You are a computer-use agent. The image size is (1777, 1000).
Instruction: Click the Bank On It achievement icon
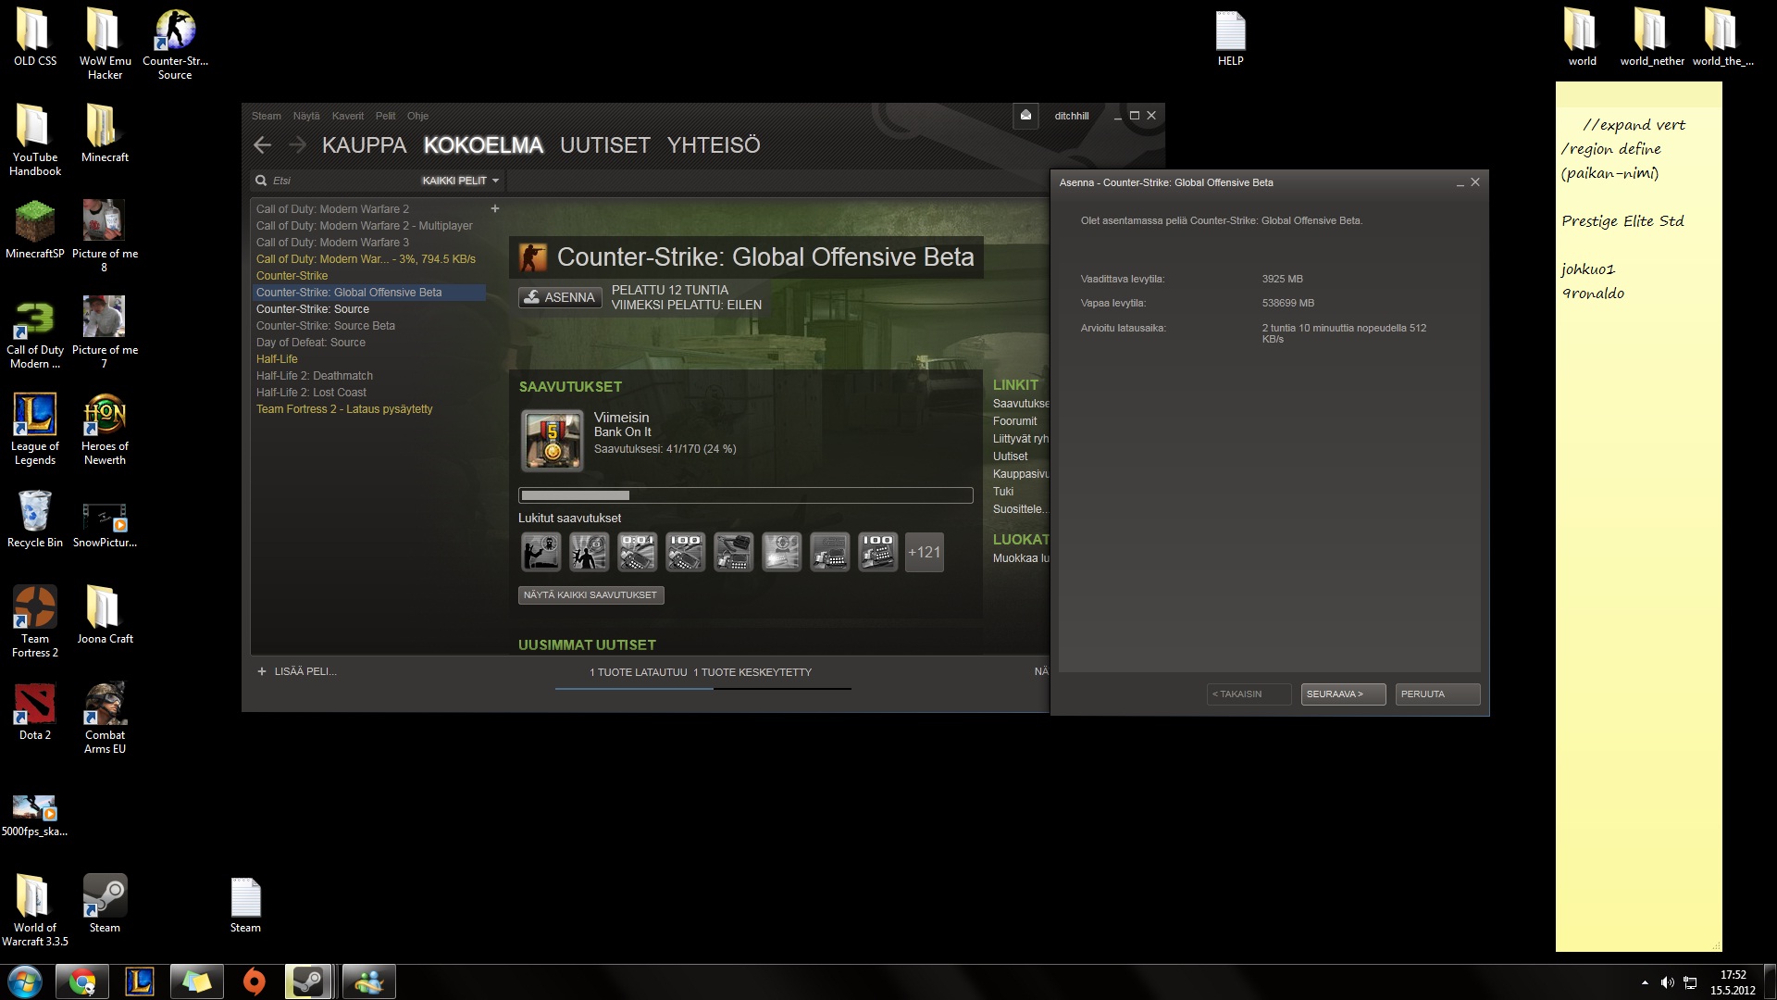tap(553, 441)
